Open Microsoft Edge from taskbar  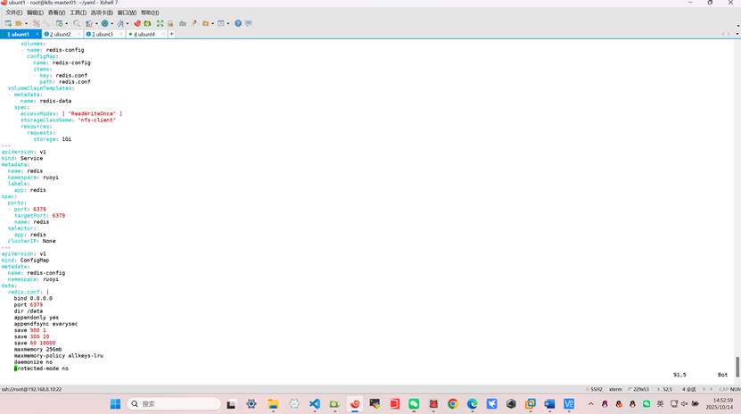[x=472, y=403]
